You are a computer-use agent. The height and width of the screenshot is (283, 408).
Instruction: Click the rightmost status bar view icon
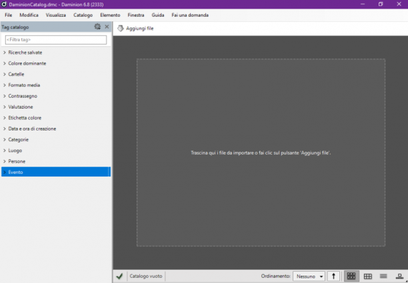pos(399,276)
